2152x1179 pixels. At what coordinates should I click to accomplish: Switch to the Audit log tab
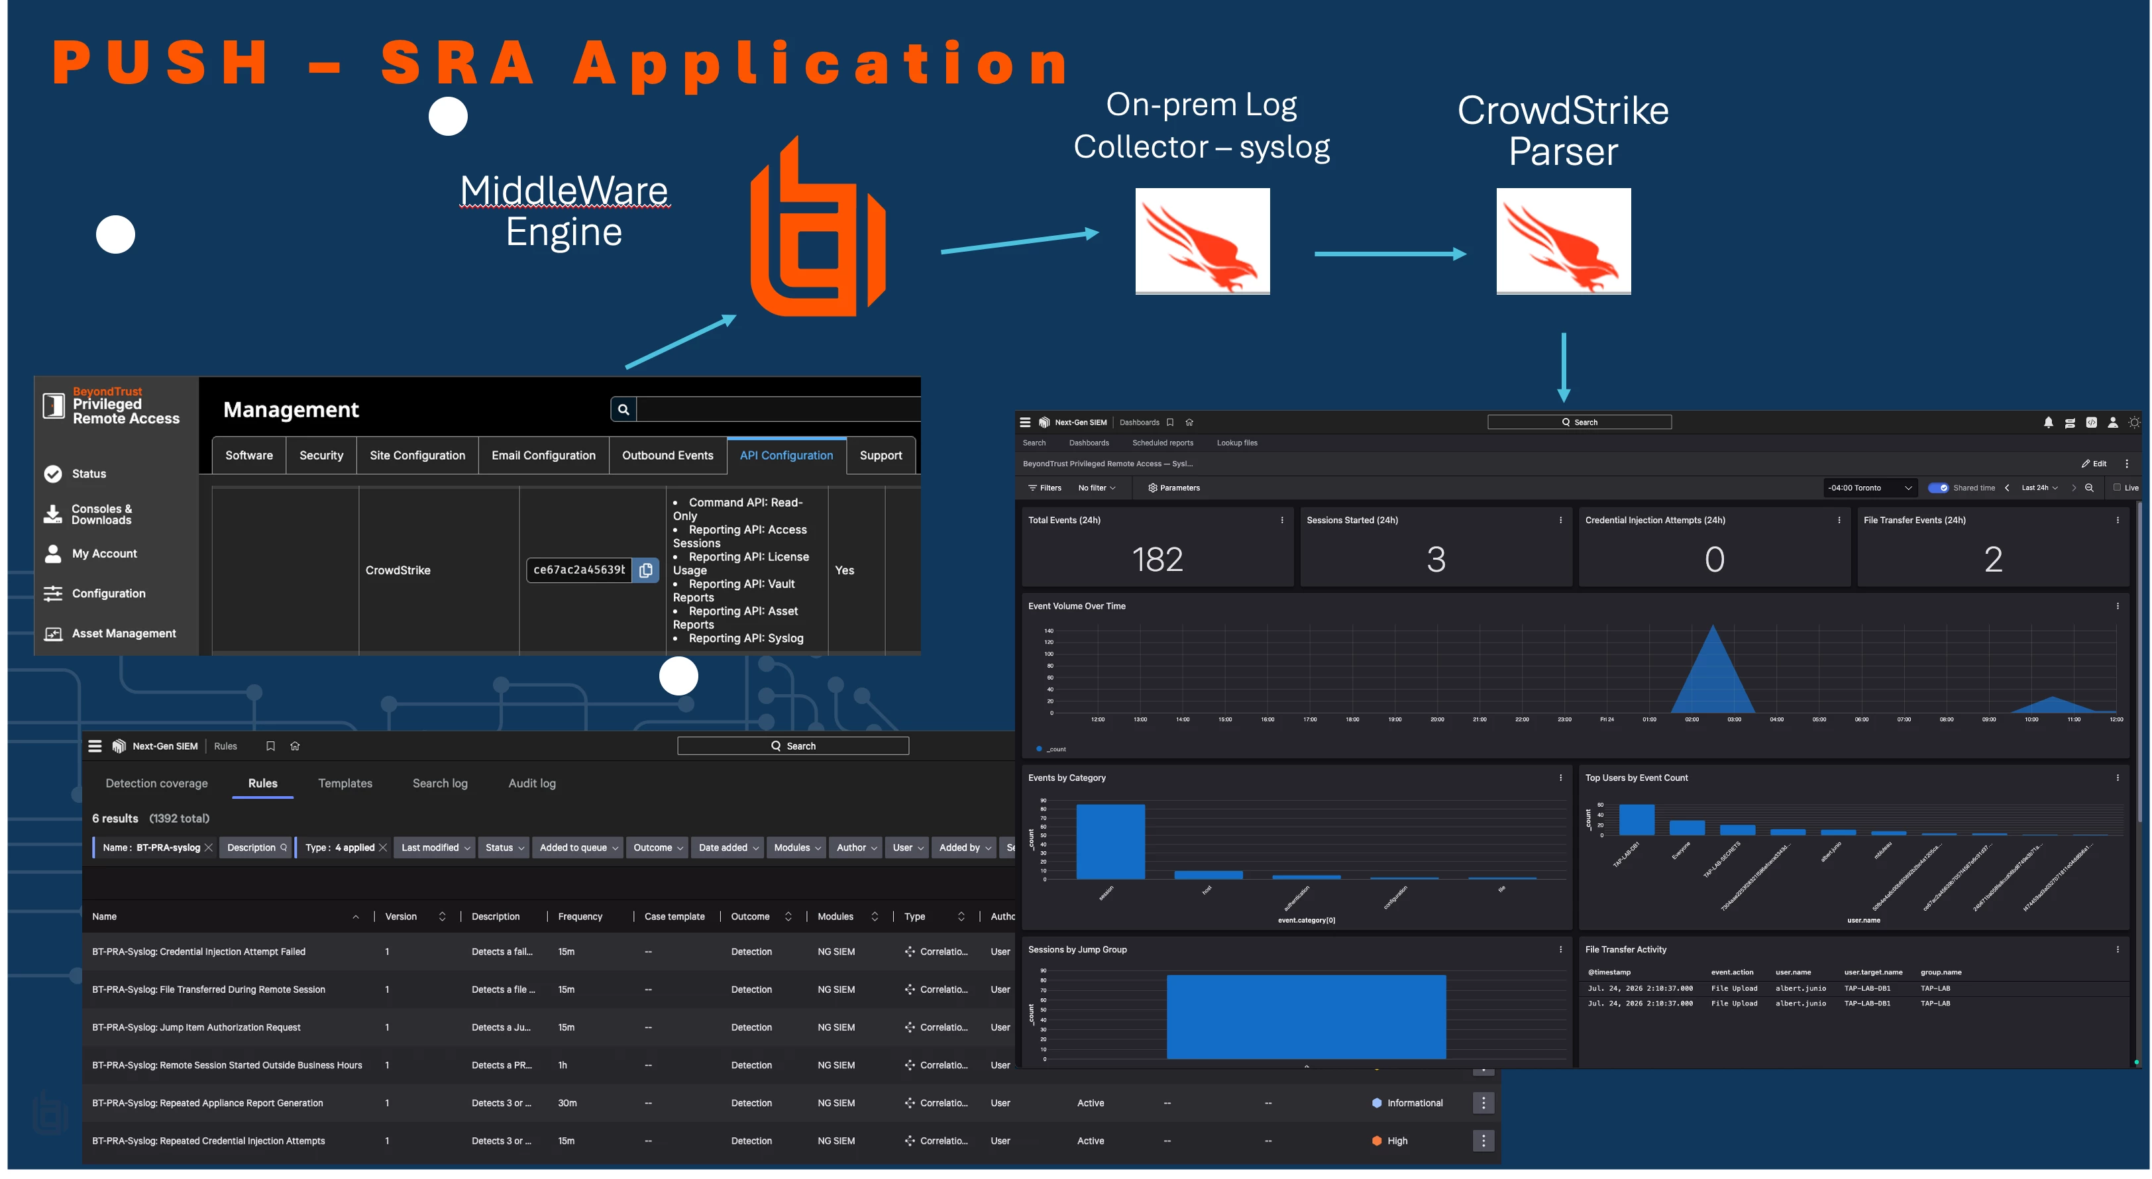coord(532,783)
